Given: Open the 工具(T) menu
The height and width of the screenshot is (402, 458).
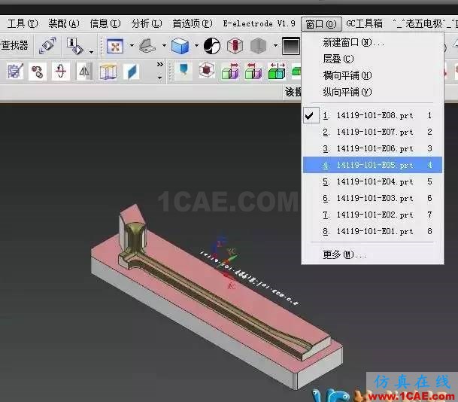Looking at the screenshot, I should pyautogui.click(x=23, y=23).
